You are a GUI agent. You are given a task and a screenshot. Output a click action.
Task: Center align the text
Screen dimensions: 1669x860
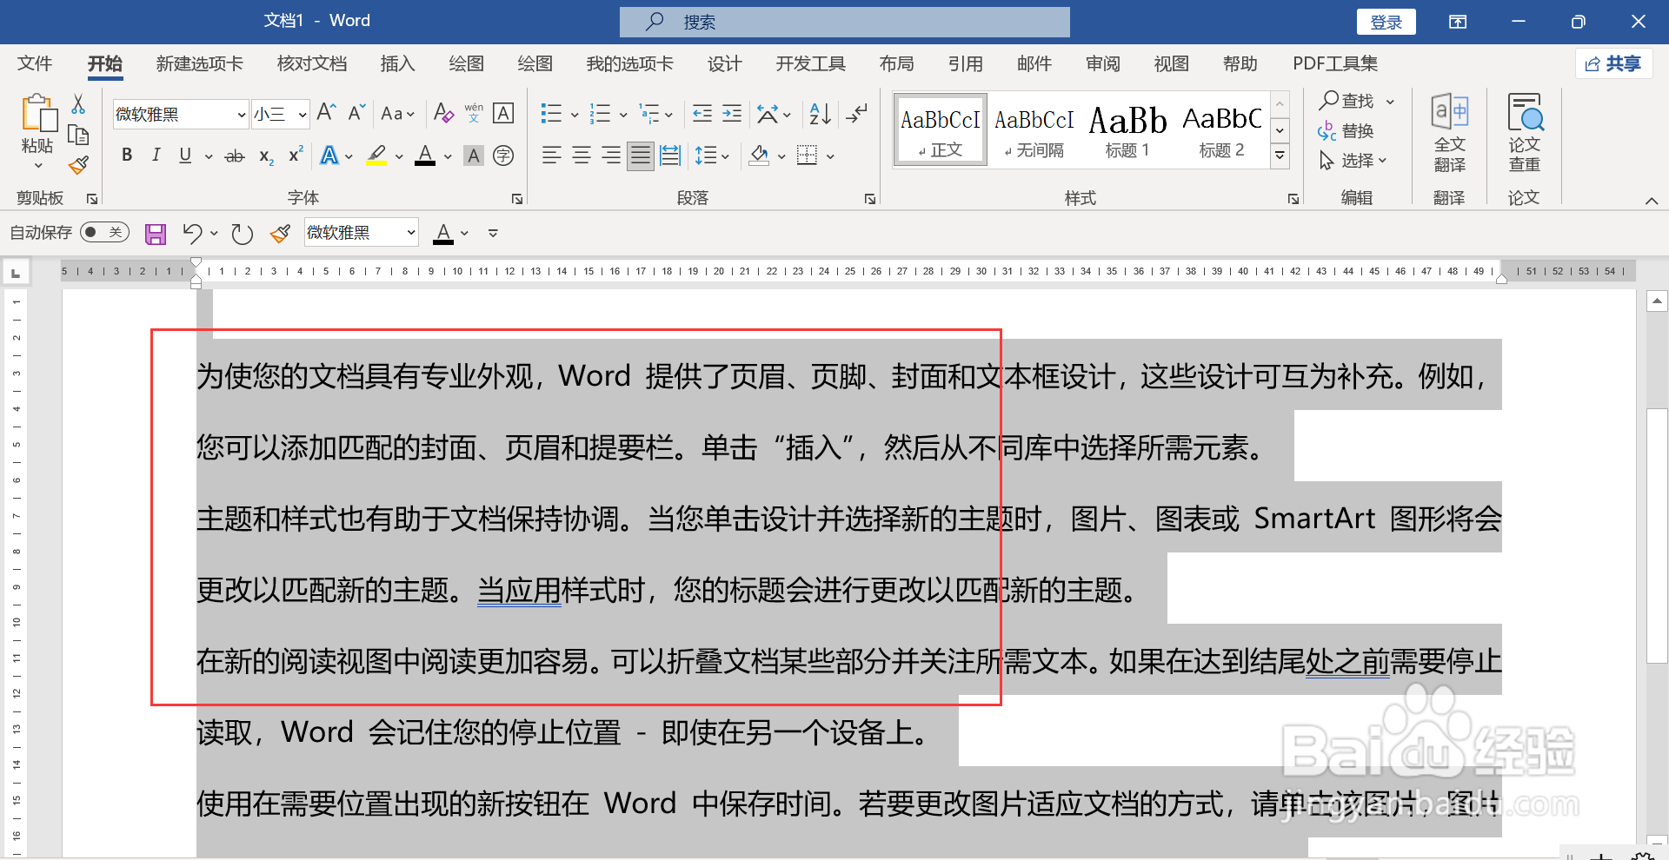(582, 155)
